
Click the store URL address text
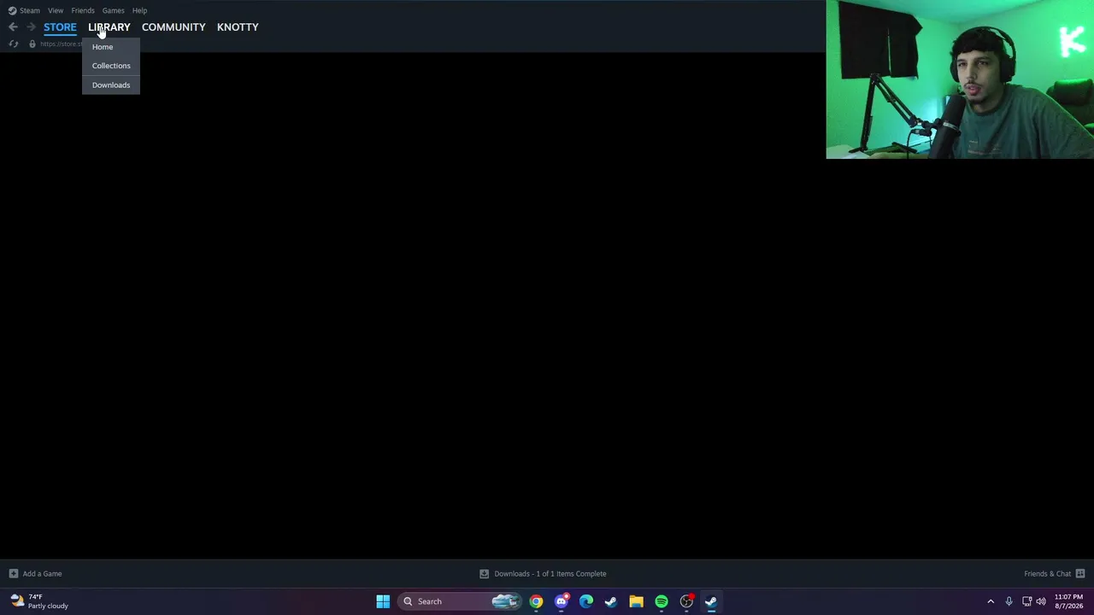(61, 44)
